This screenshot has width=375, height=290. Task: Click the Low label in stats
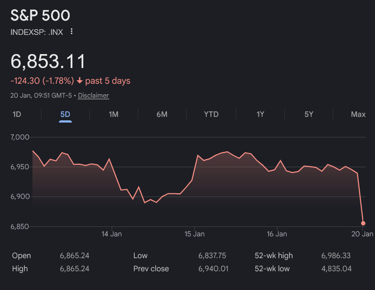coord(140,256)
